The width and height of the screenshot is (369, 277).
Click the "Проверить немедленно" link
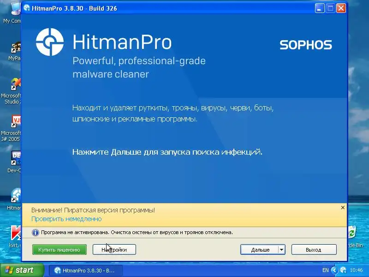66,219
